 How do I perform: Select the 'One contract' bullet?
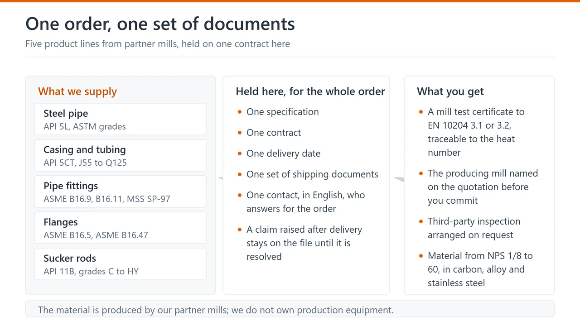click(274, 133)
